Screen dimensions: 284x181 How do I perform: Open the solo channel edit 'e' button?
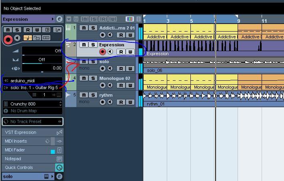[59, 176]
